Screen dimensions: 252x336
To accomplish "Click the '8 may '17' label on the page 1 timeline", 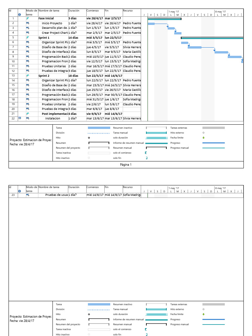I will [220, 11].
